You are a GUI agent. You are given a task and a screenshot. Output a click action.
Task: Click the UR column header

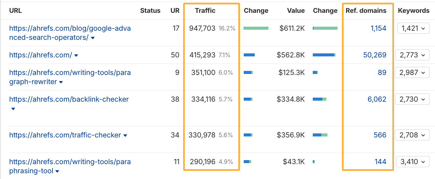[175, 10]
